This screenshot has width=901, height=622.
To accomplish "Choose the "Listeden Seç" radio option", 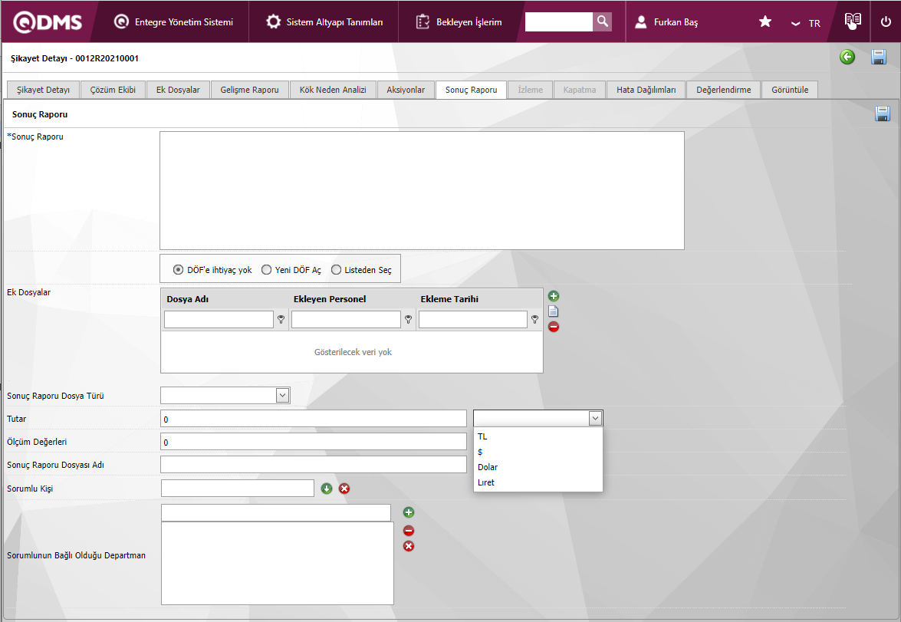I will click(x=336, y=270).
